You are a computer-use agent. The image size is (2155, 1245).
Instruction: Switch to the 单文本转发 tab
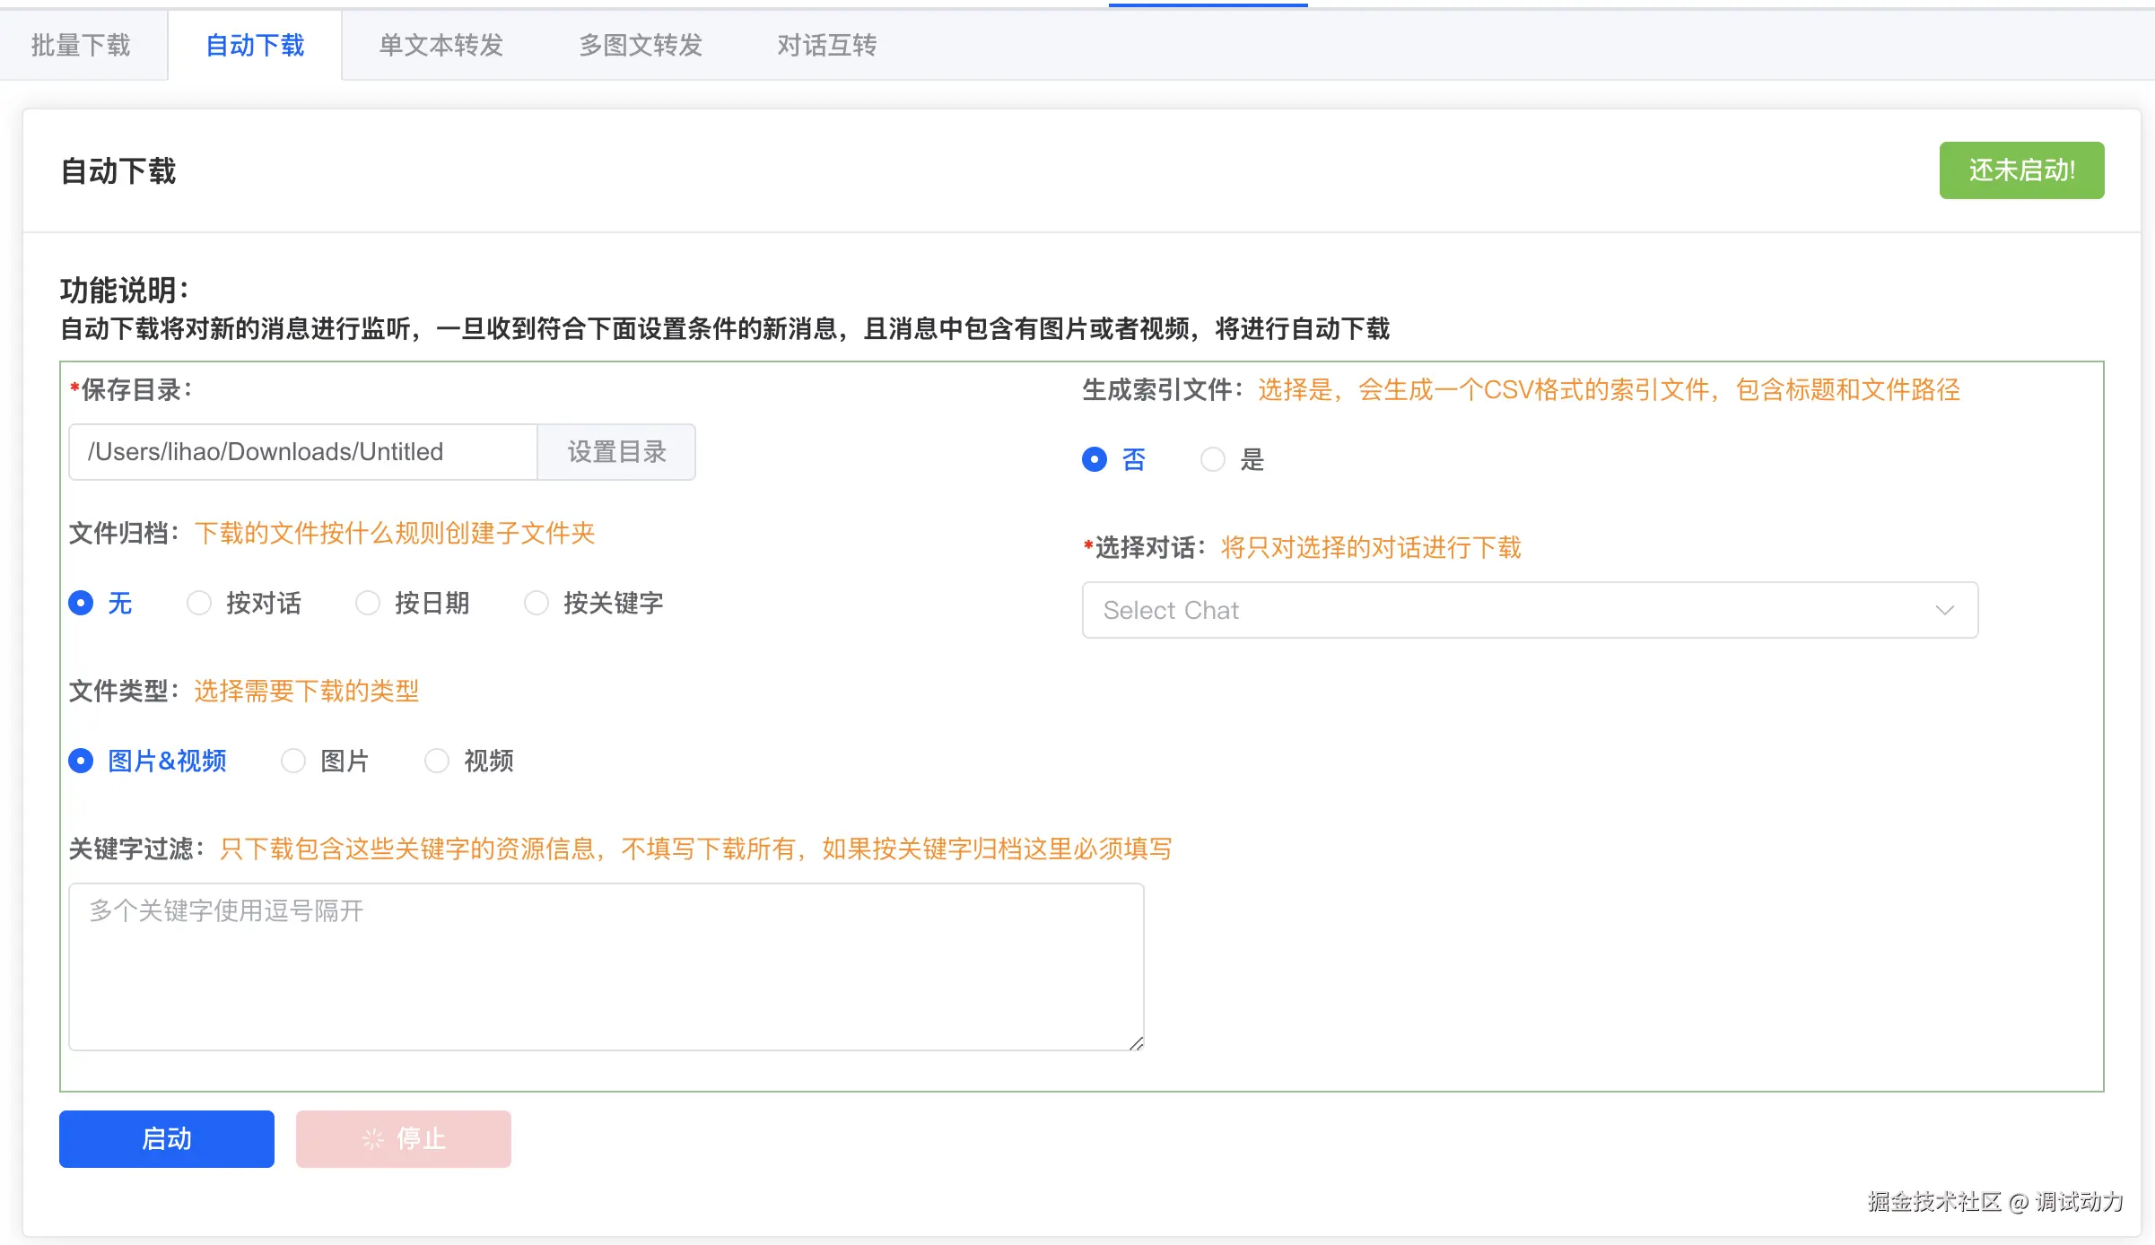(441, 45)
